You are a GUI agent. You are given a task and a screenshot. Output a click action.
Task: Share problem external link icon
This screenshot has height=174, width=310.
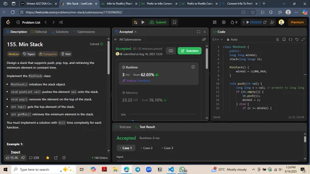point(56,158)
